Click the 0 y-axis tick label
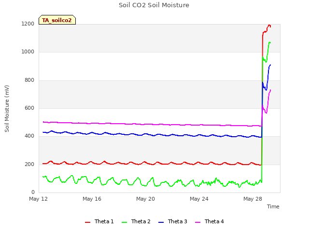Screen dimensions: 309x231 click(33, 192)
